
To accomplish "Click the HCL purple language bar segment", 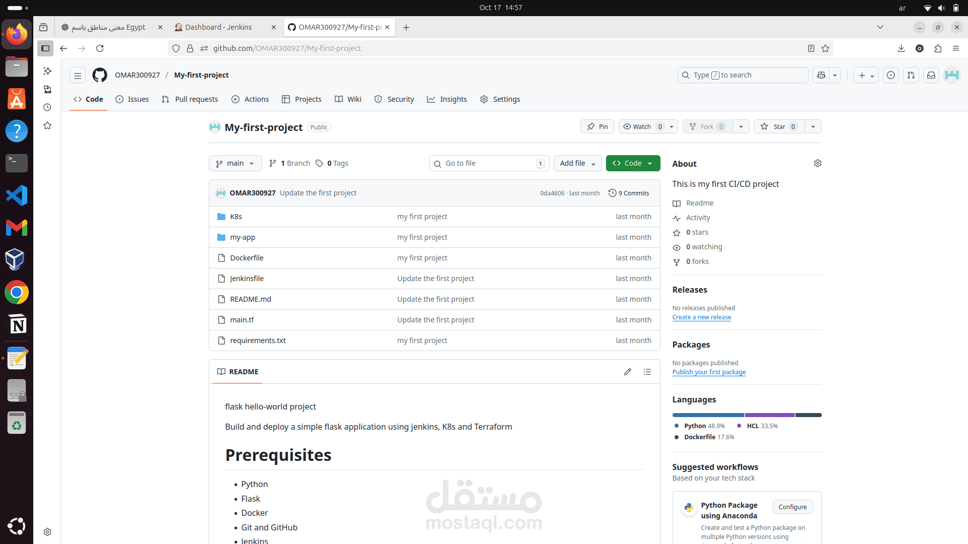I will click(x=770, y=415).
